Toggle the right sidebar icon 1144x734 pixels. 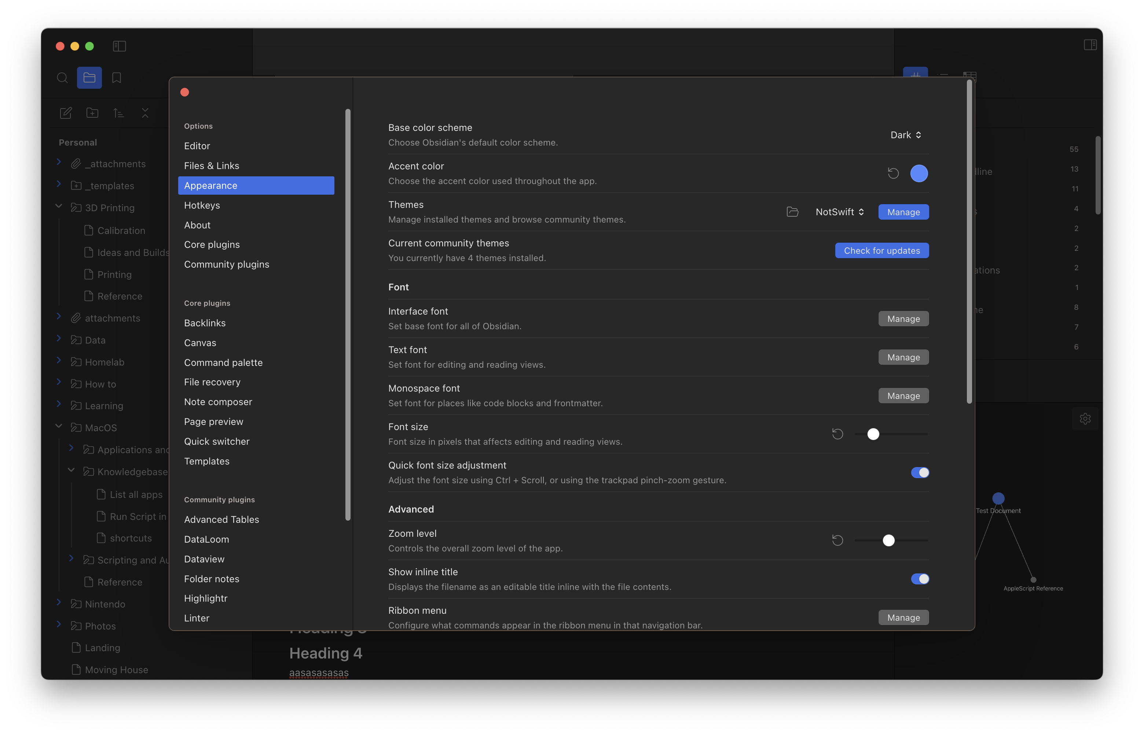coord(1090,45)
